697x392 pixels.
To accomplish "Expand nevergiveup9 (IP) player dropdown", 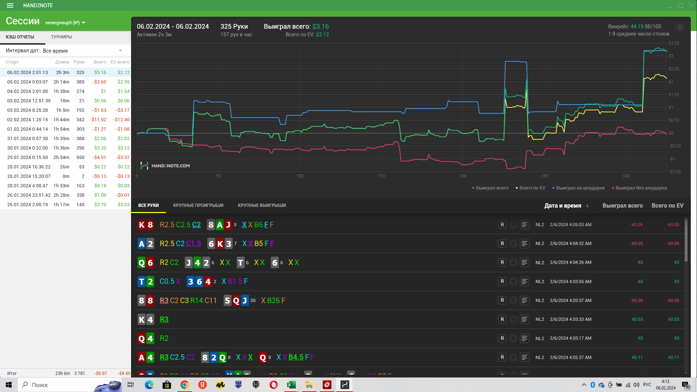I will 65,23.
